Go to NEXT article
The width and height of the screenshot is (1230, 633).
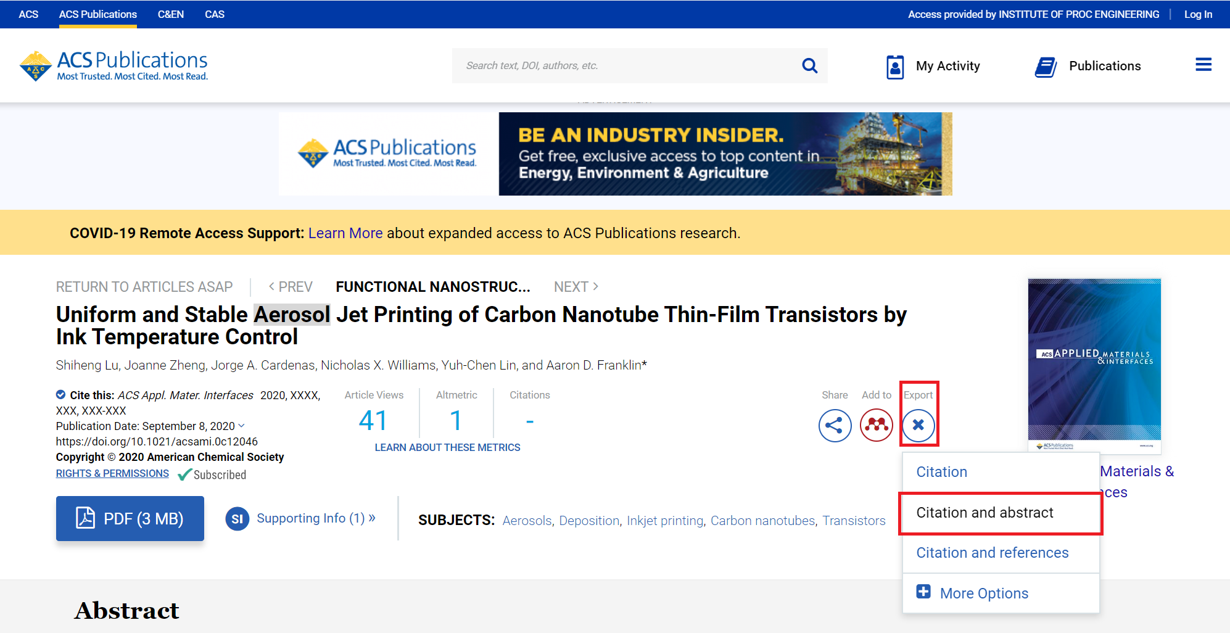pyautogui.click(x=576, y=287)
